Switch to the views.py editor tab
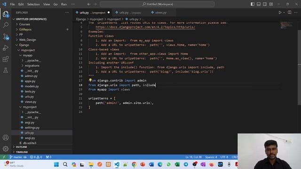 161,13
